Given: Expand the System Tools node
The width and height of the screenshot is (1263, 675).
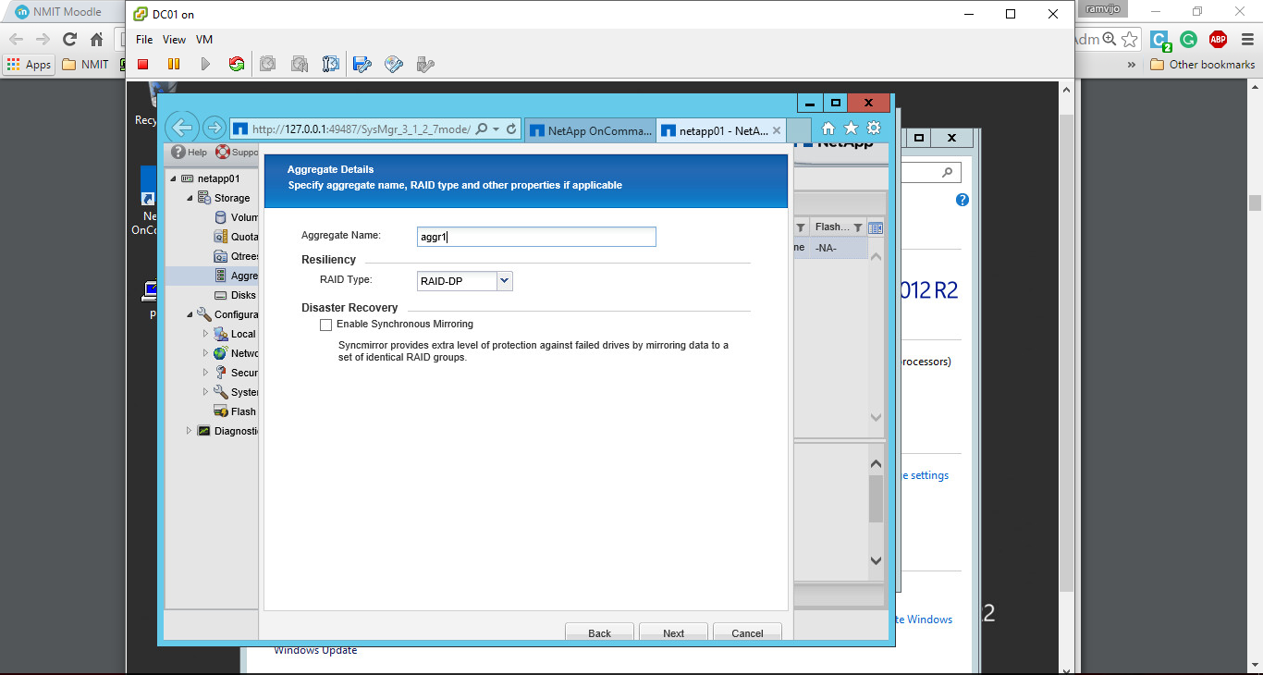Looking at the screenshot, I should pyautogui.click(x=206, y=392).
